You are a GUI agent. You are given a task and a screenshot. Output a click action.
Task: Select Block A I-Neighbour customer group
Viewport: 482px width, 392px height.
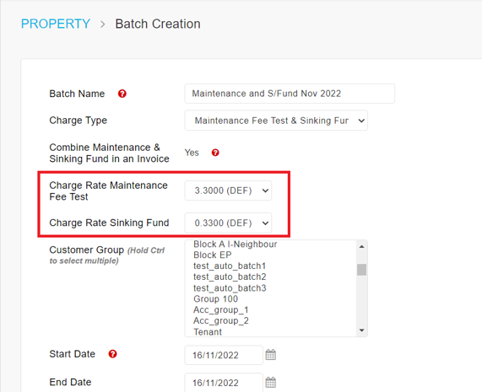click(270, 244)
